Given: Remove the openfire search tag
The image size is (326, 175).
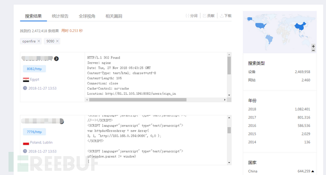Looking at the screenshot, I should 39,41.
